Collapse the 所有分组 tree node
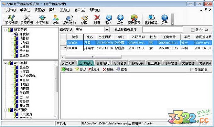 point(5,30)
